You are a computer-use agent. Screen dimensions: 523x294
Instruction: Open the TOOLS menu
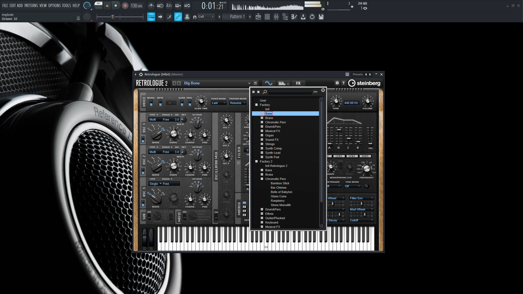pos(66,5)
